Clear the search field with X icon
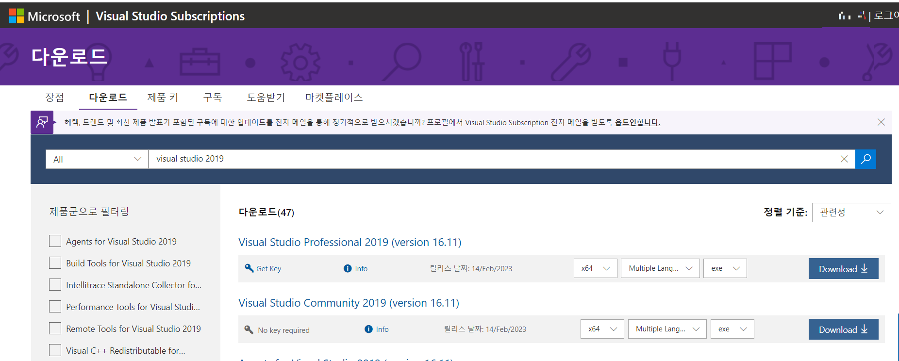 click(x=844, y=159)
